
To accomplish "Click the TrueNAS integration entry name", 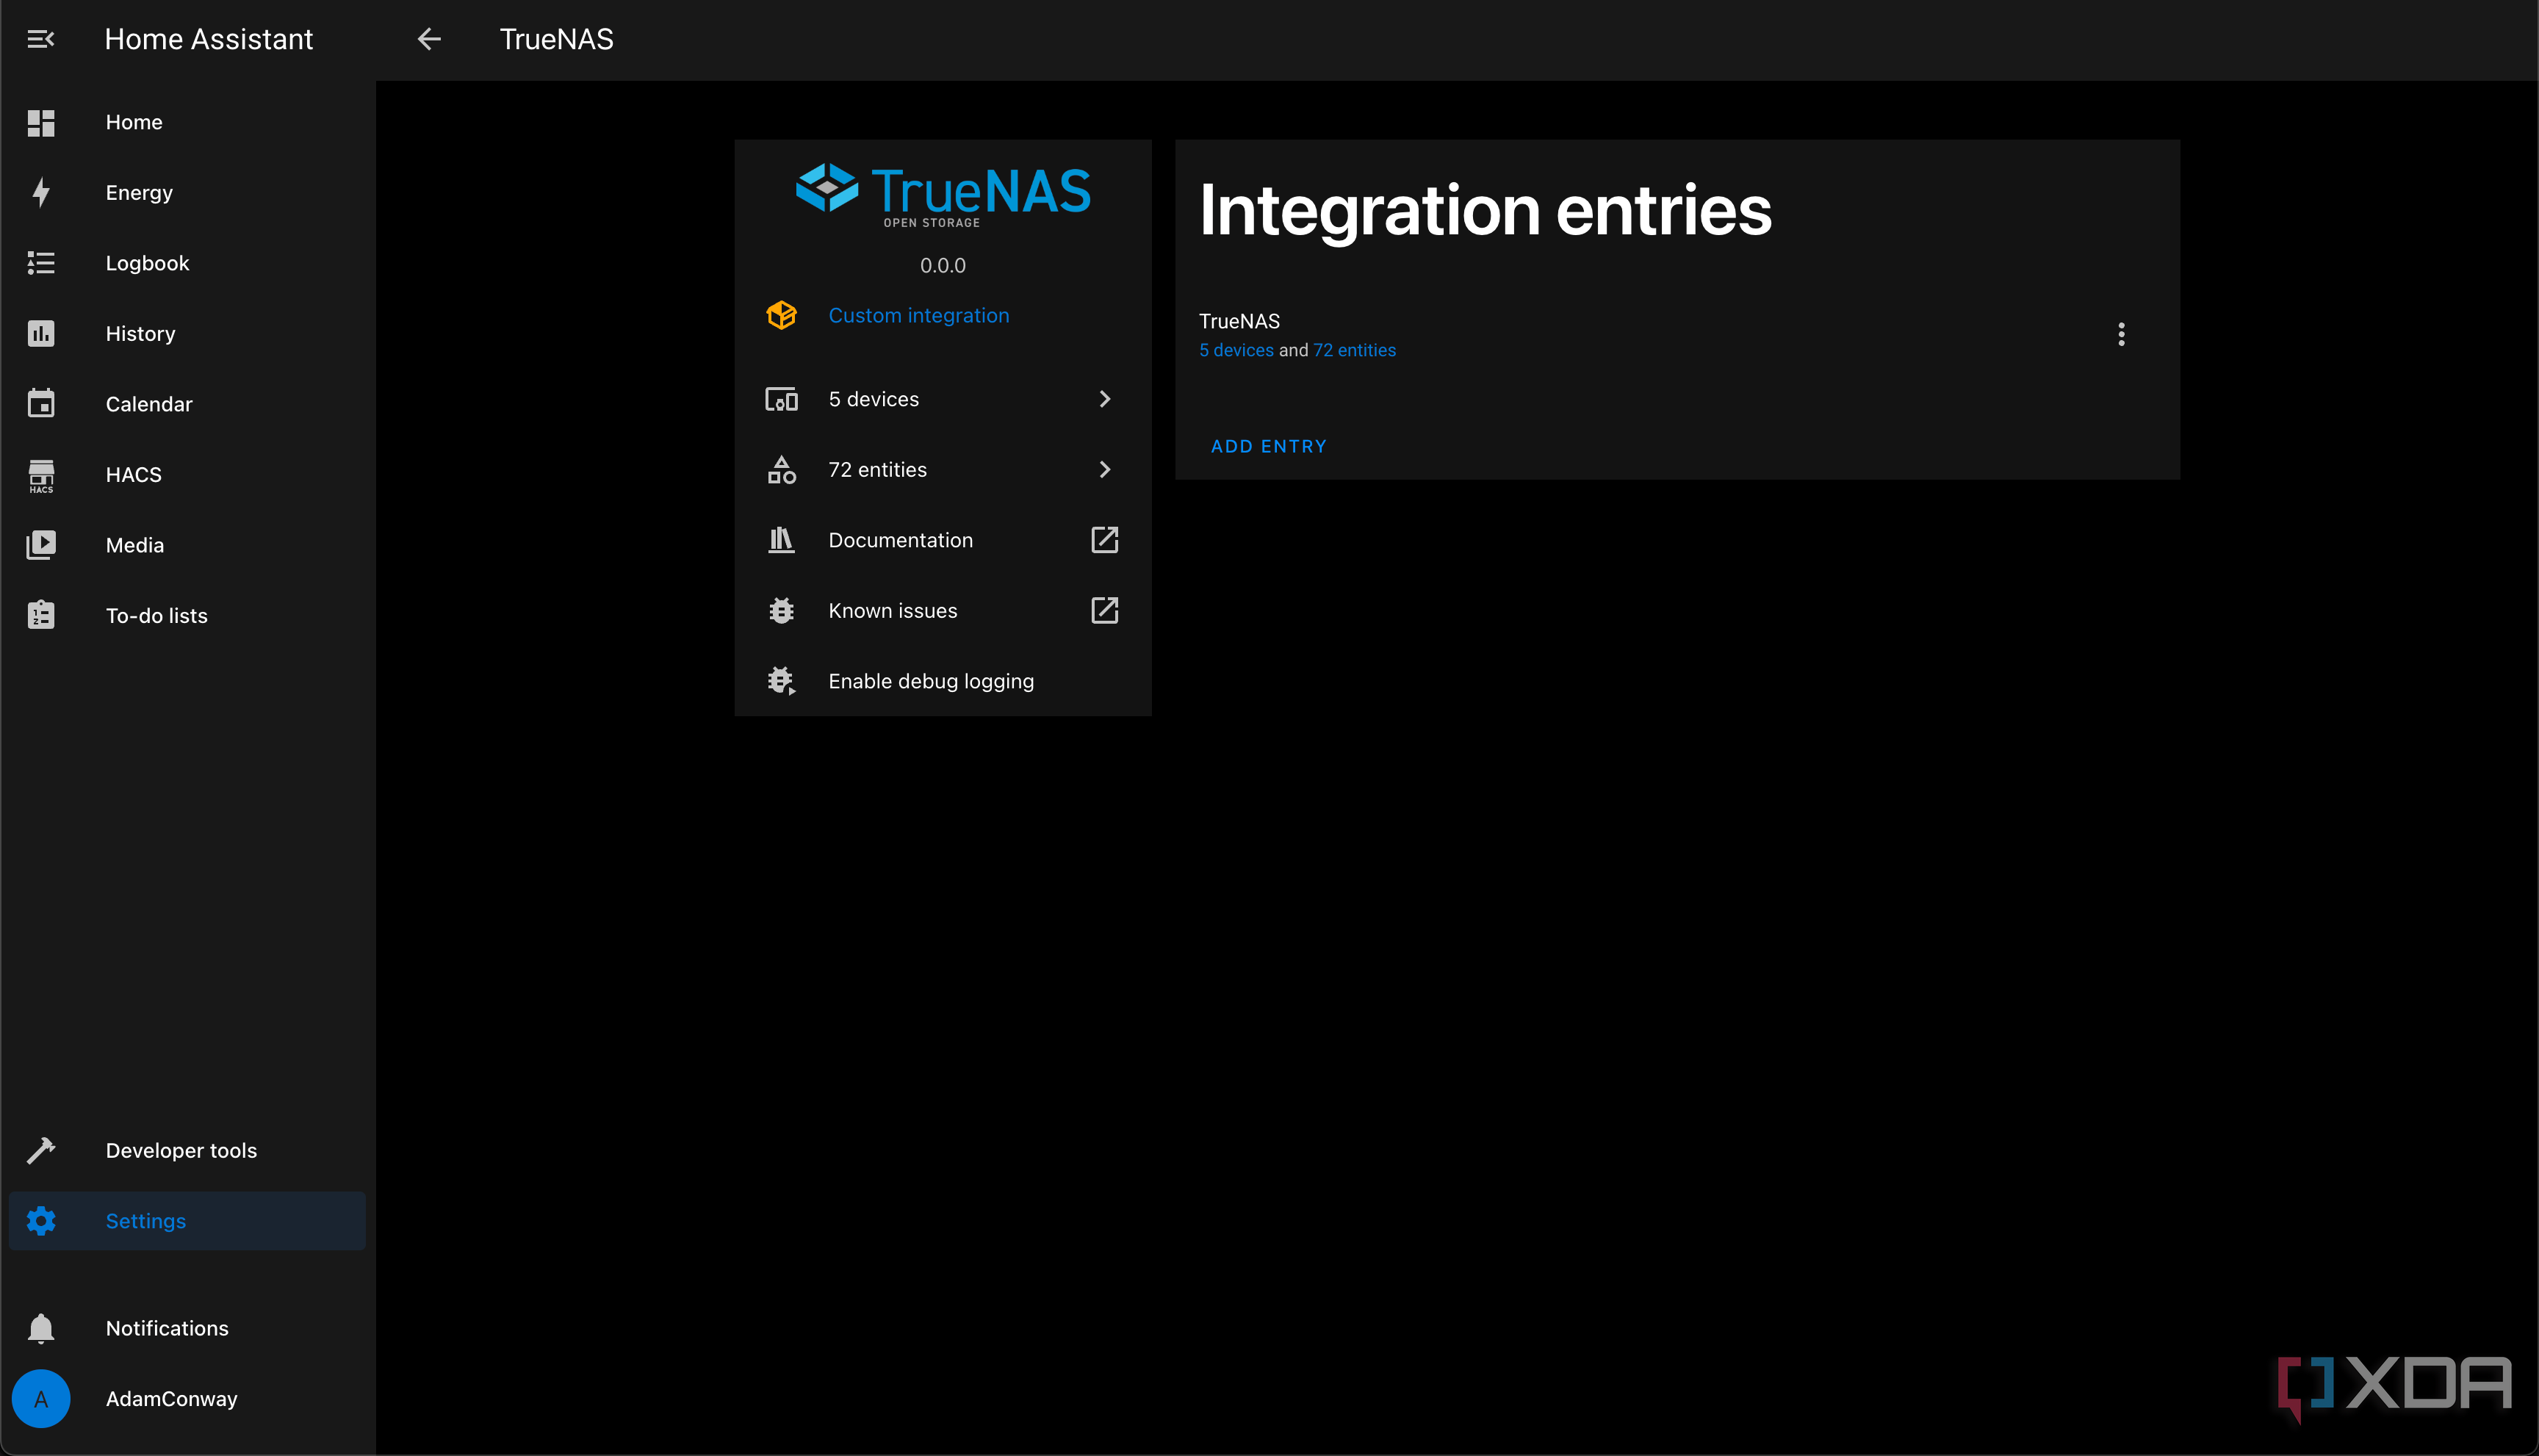I will click(x=1239, y=321).
